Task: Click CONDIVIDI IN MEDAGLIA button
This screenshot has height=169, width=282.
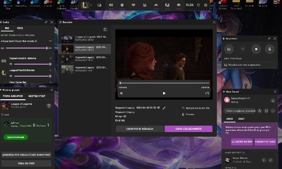Action: 140,129
